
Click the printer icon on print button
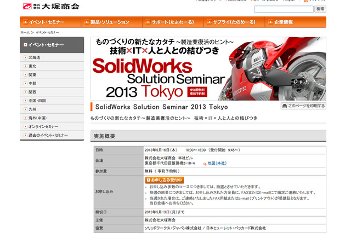pyautogui.click(x=285, y=106)
